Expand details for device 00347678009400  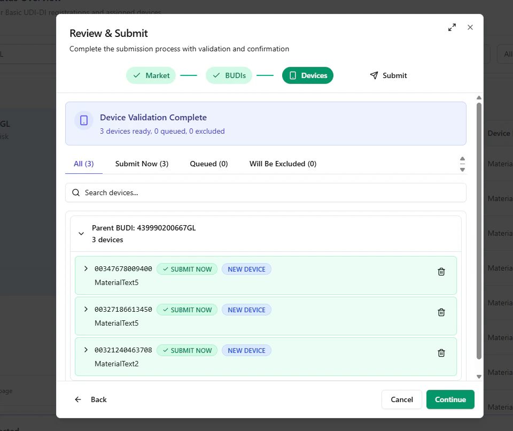pyautogui.click(x=85, y=268)
